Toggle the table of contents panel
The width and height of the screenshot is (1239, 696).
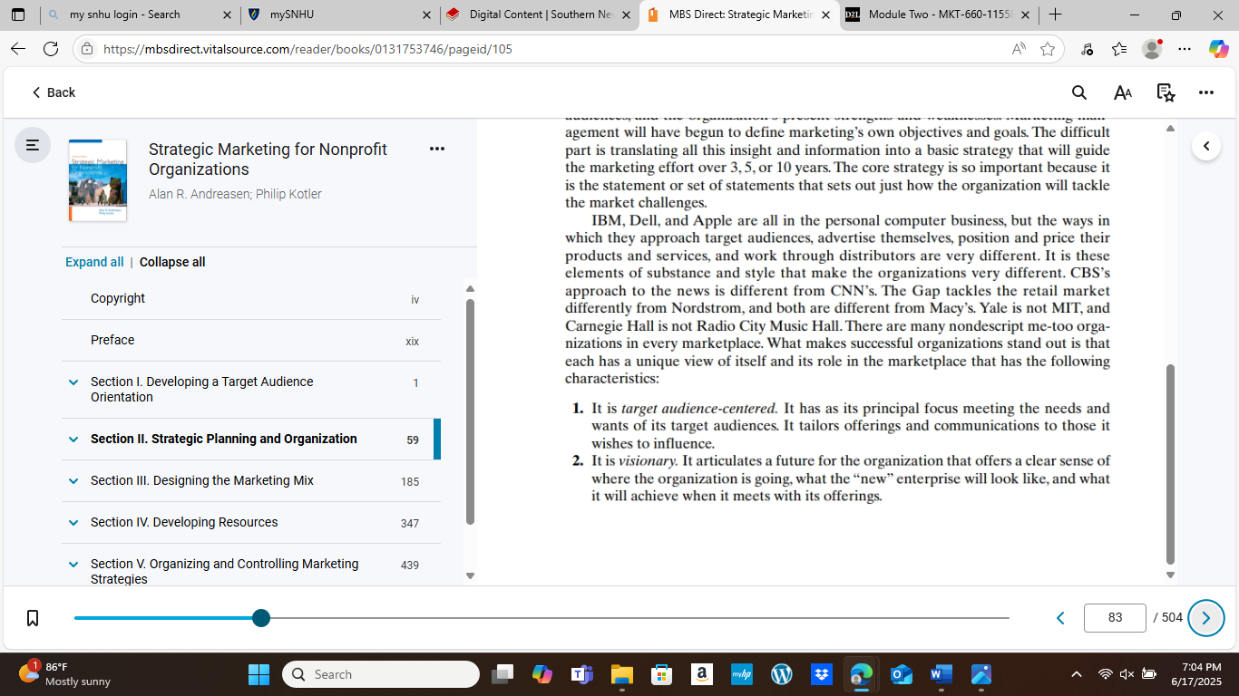point(33,145)
